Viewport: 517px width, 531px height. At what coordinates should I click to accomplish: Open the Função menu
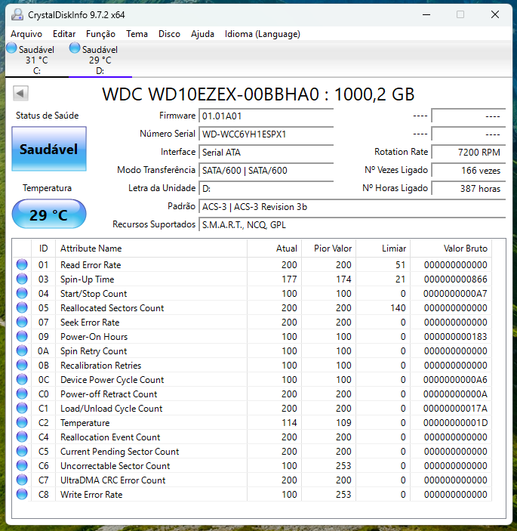pos(100,34)
